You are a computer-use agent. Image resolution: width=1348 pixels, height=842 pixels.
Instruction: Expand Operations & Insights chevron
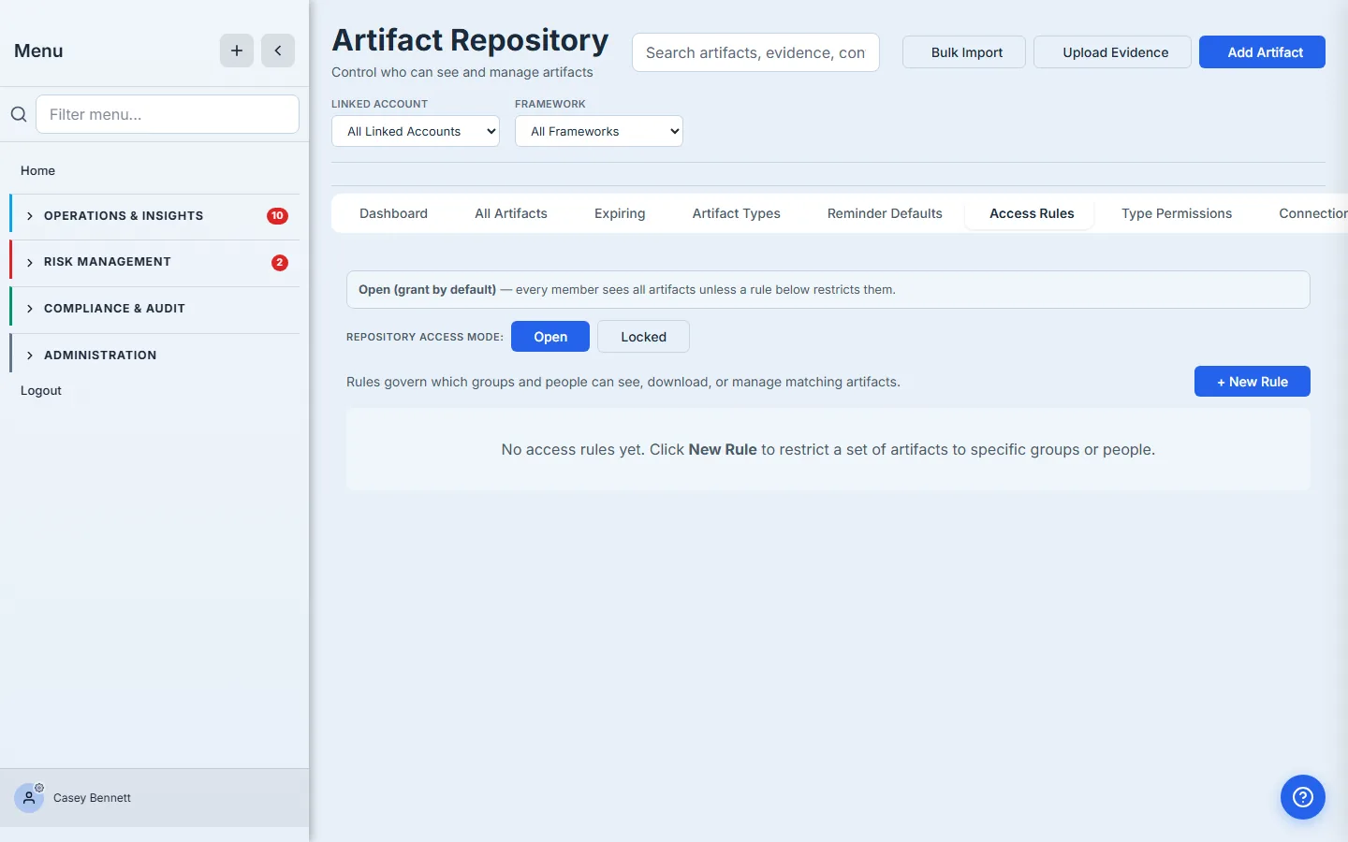(30, 216)
